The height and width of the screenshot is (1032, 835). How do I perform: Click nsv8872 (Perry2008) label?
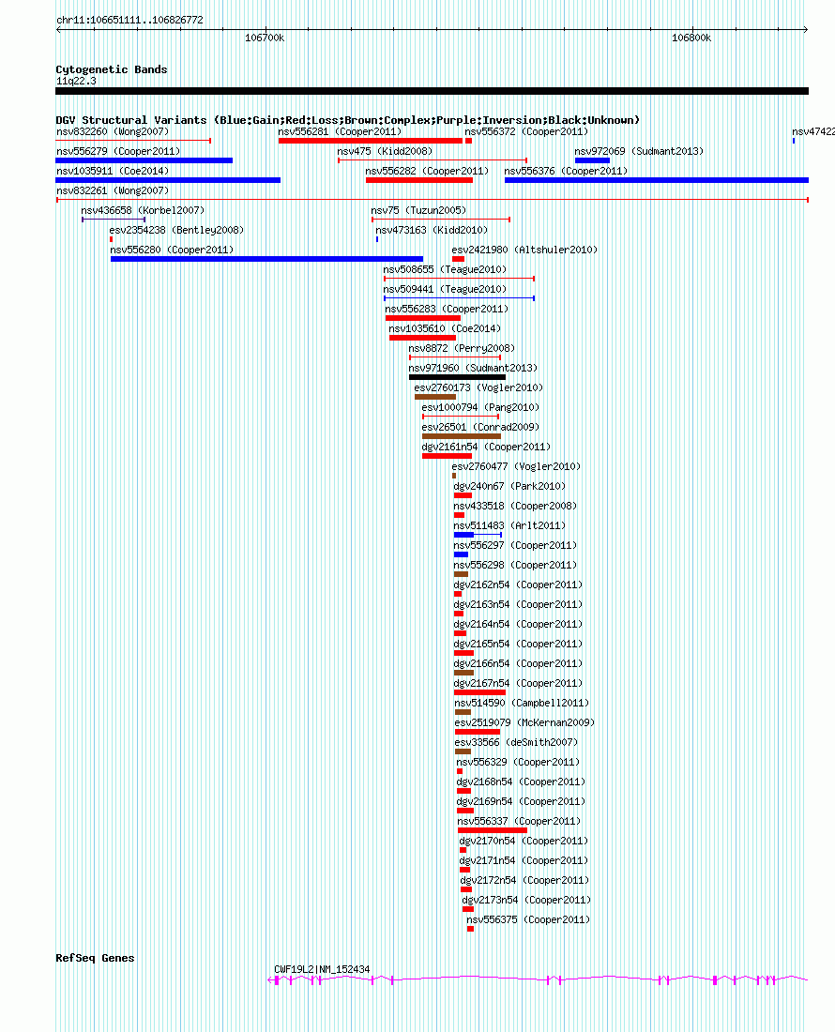click(462, 349)
